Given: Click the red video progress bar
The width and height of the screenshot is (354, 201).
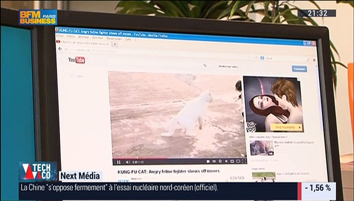Looking at the screenshot, I should [140, 158].
